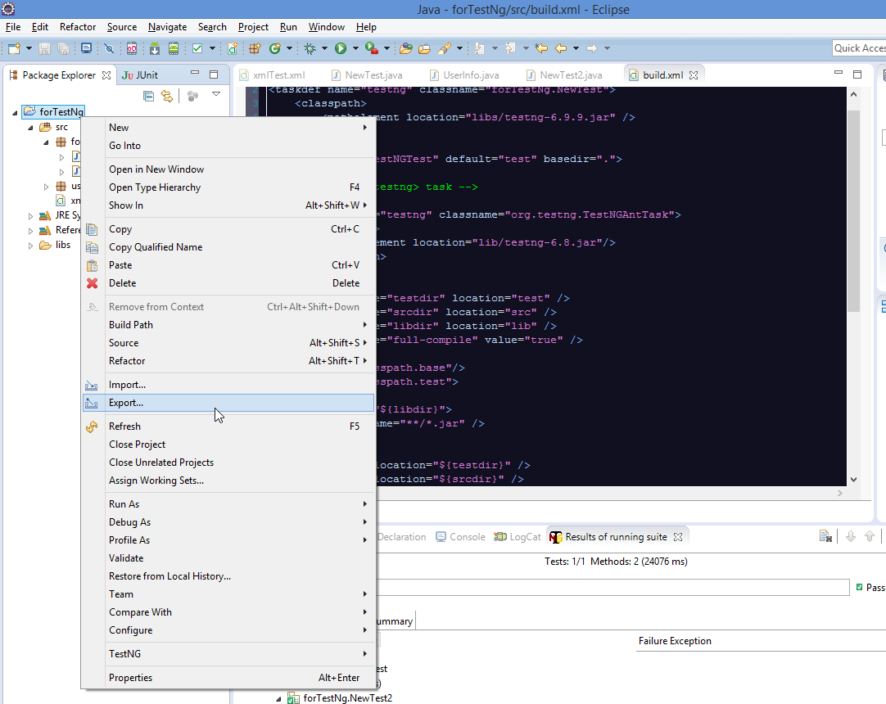886x704 pixels.
Task: Click the Search flashlight toolbar icon
Action: (445, 48)
